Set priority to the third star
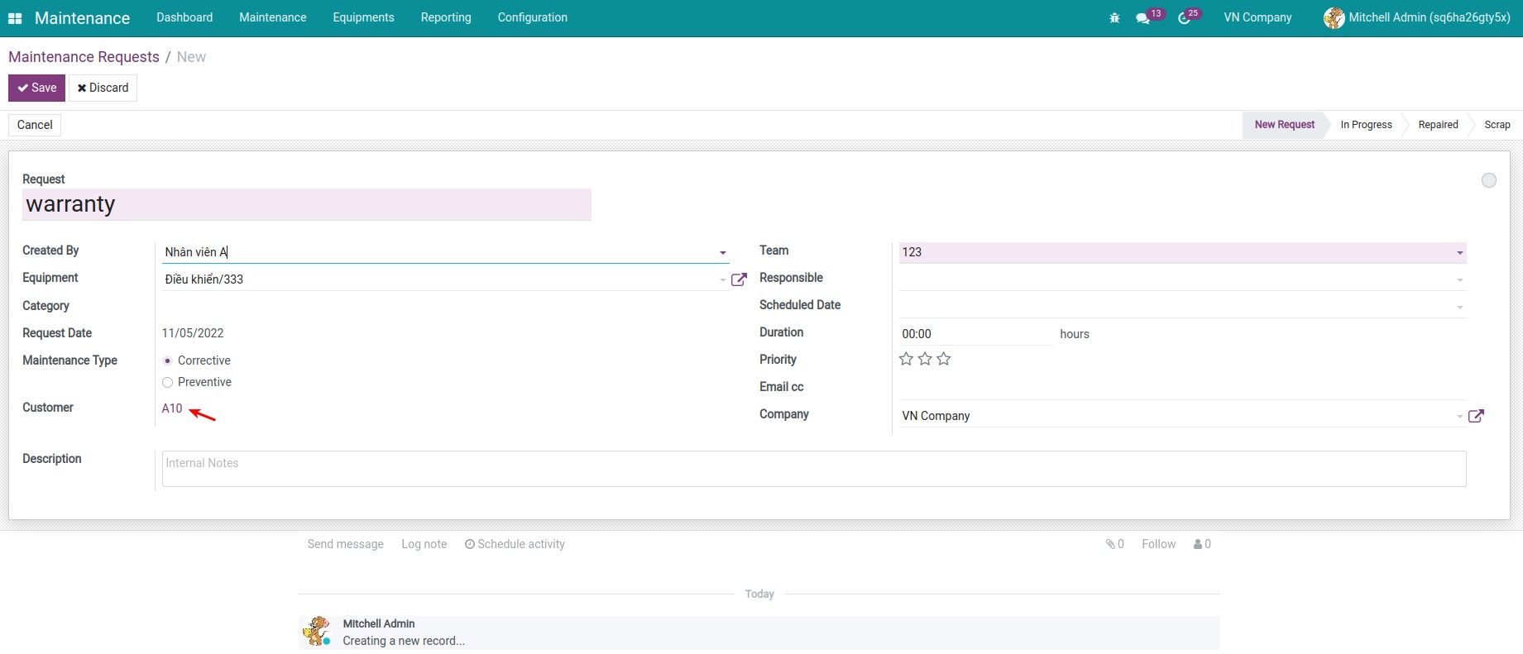 tap(944, 359)
